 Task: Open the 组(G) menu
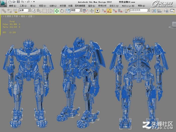33,6
